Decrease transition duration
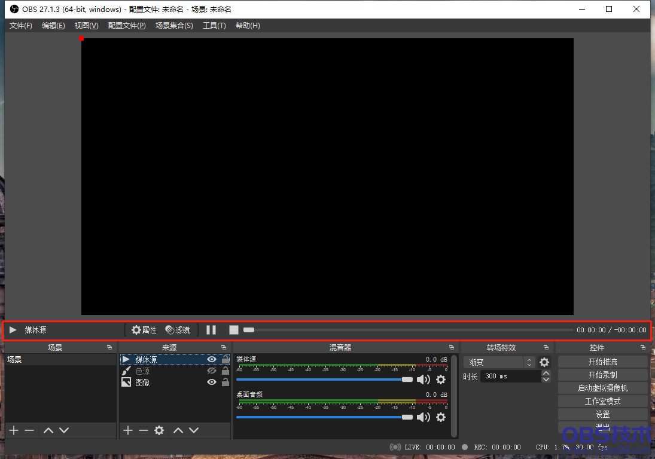The image size is (655, 459). click(x=546, y=380)
